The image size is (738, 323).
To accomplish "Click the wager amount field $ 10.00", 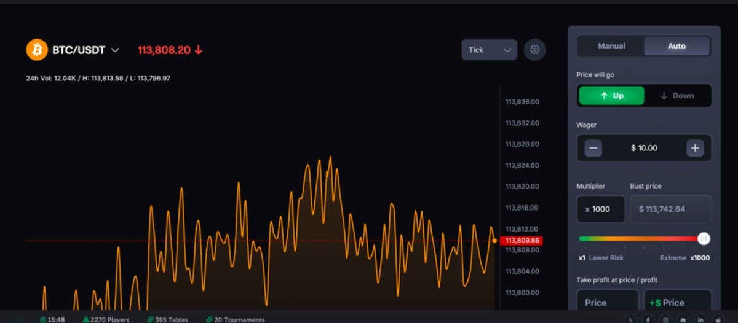I will click(644, 148).
